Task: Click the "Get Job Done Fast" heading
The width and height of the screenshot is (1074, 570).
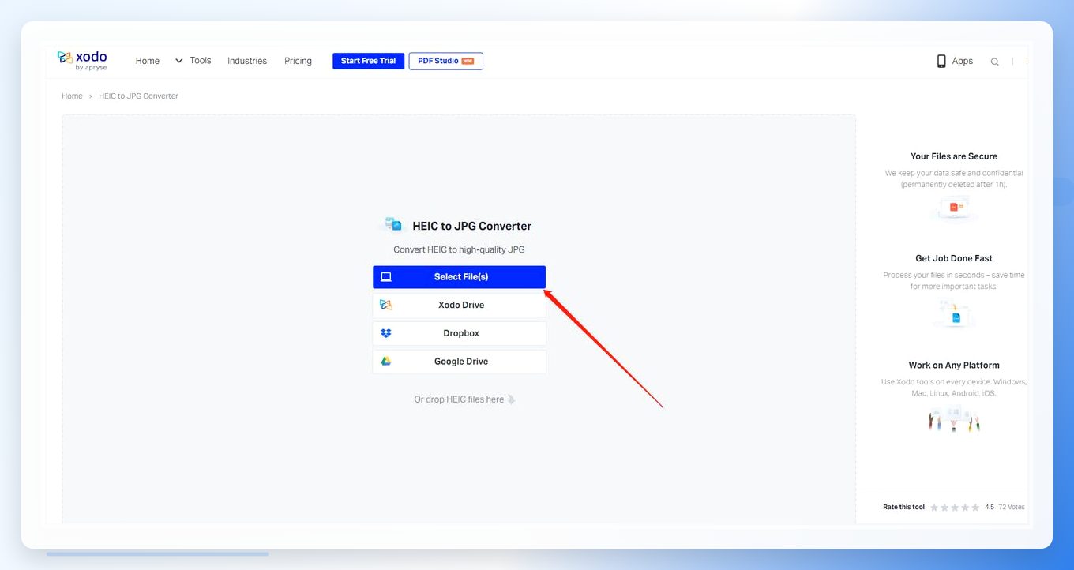Action: pos(954,258)
